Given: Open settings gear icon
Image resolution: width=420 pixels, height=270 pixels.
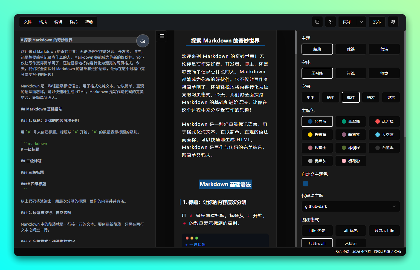Looking at the screenshot, I should (393, 22).
